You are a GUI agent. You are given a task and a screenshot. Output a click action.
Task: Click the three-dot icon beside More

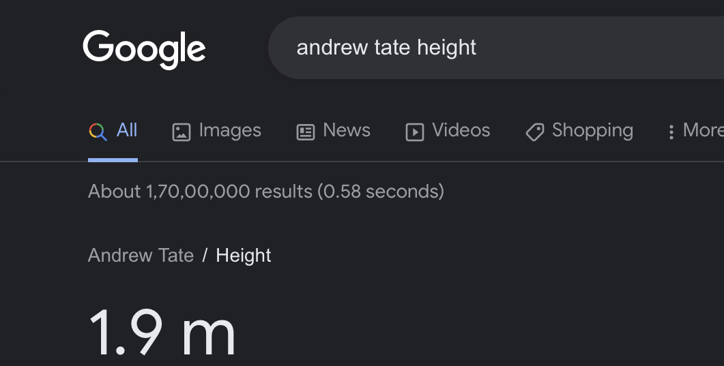click(x=671, y=132)
